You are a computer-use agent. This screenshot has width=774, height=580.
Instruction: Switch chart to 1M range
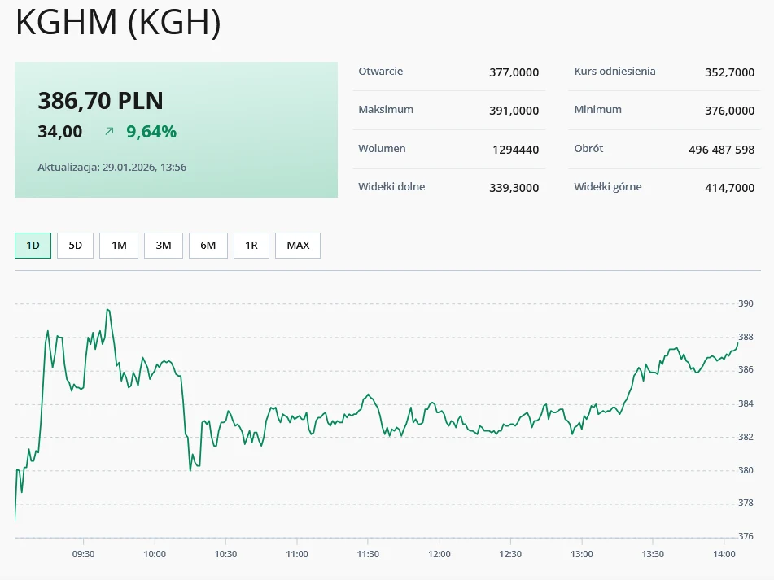pos(119,246)
